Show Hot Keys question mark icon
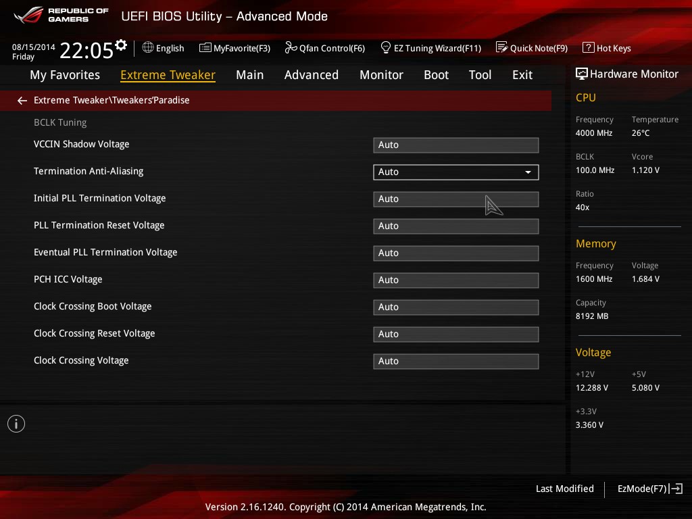This screenshot has height=519, width=692. tap(589, 47)
